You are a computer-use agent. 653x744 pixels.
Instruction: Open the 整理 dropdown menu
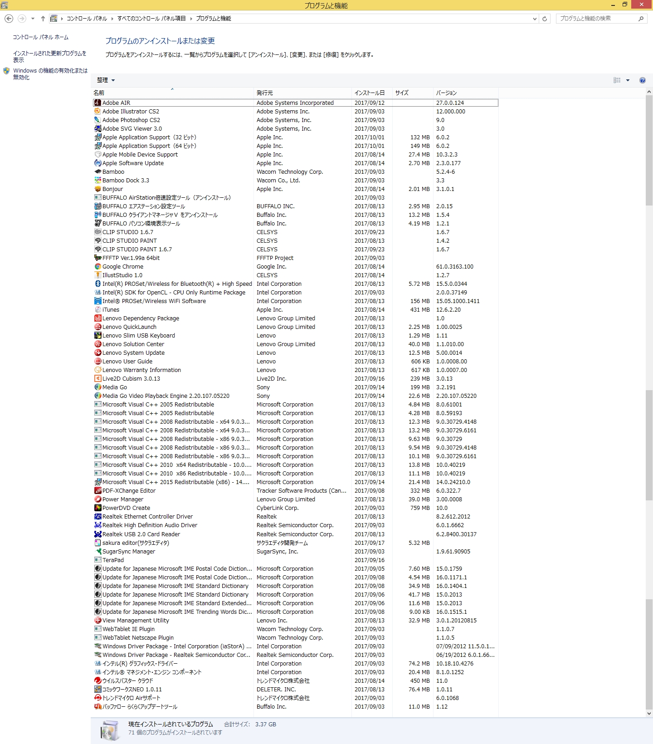point(106,80)
